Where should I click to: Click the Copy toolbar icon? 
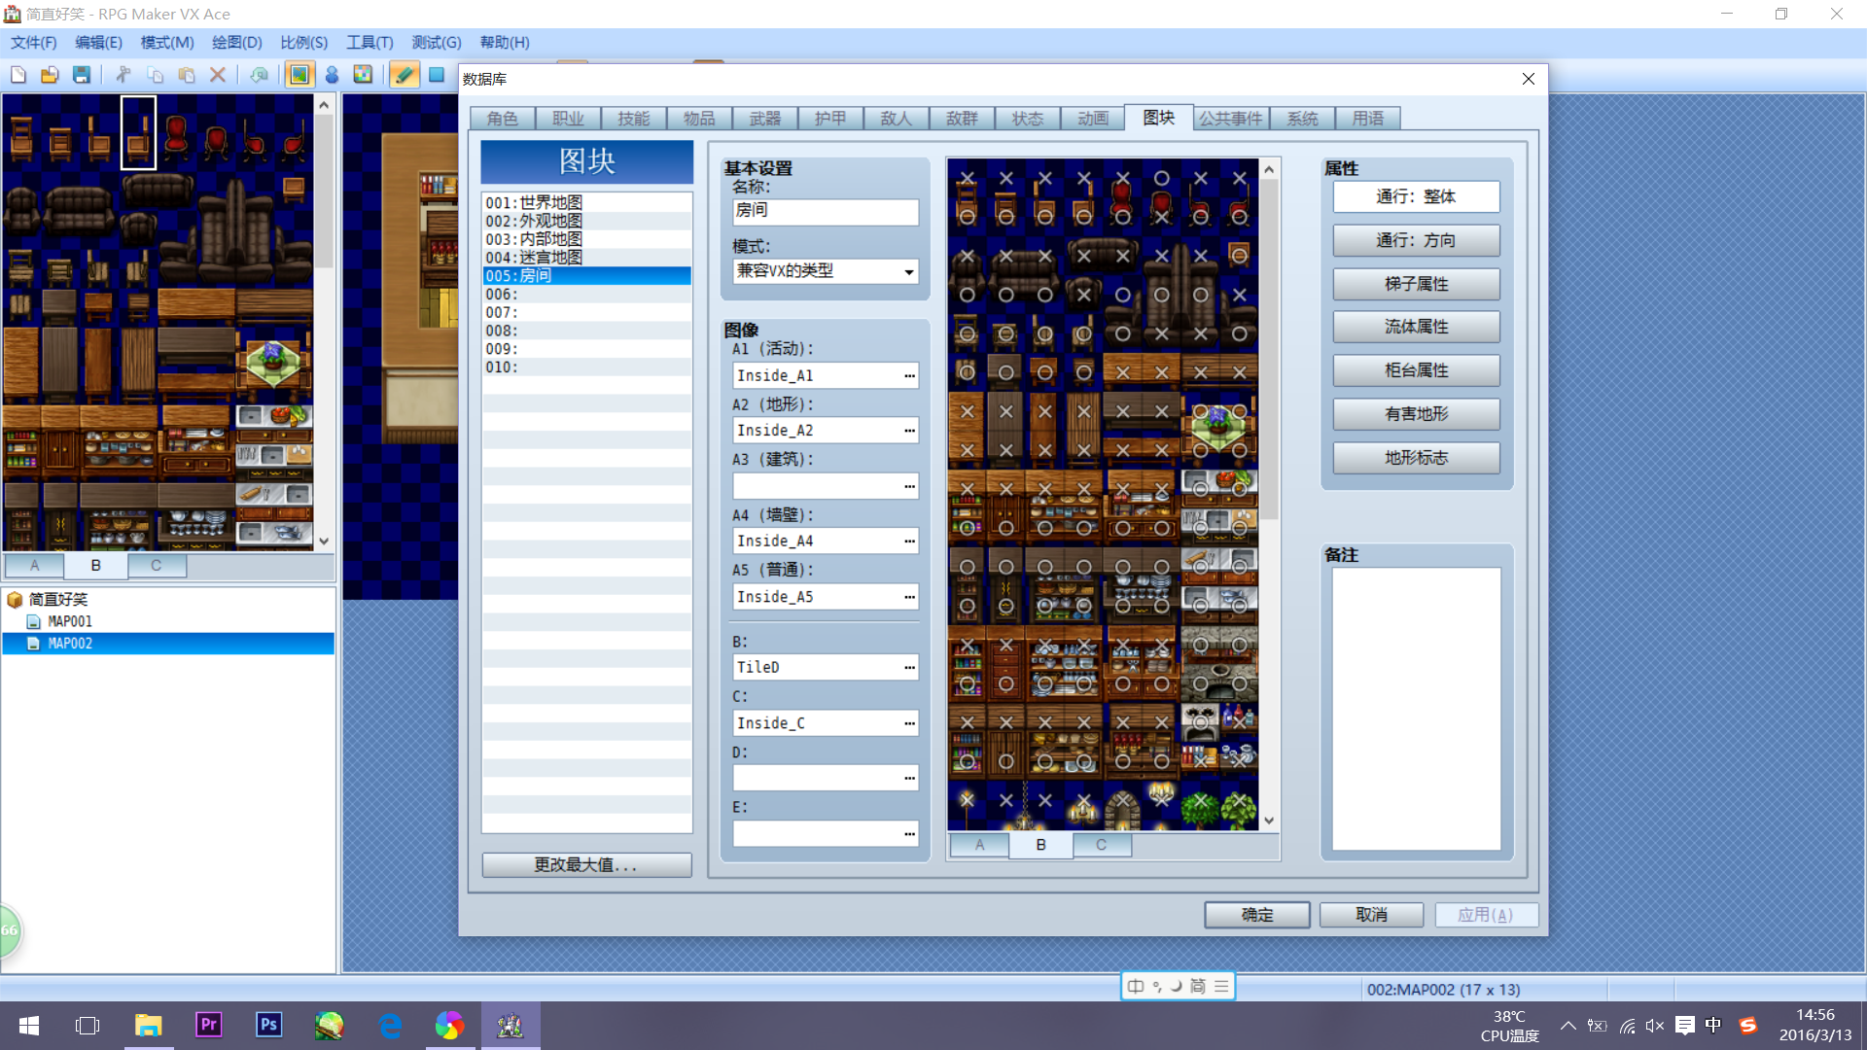155,75
